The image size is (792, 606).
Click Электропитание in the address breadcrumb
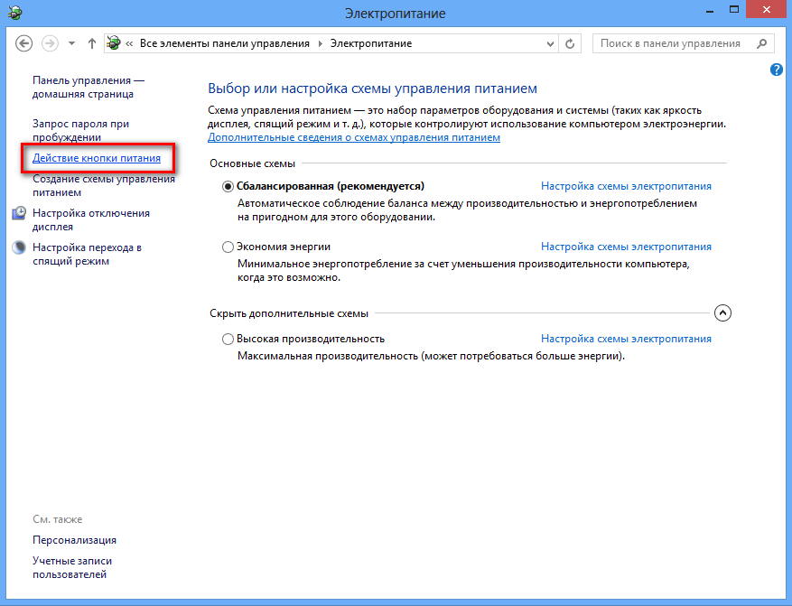tap(370, 43)
